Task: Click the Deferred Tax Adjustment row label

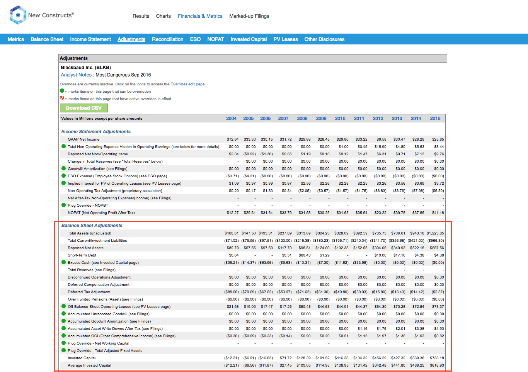Action: (x=89, y=292)
